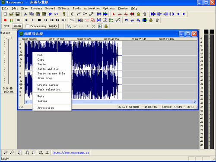Toggle the loop playback button
This screenshot has height=162, width=216.
pyautogui.click(x=72, y=20)
